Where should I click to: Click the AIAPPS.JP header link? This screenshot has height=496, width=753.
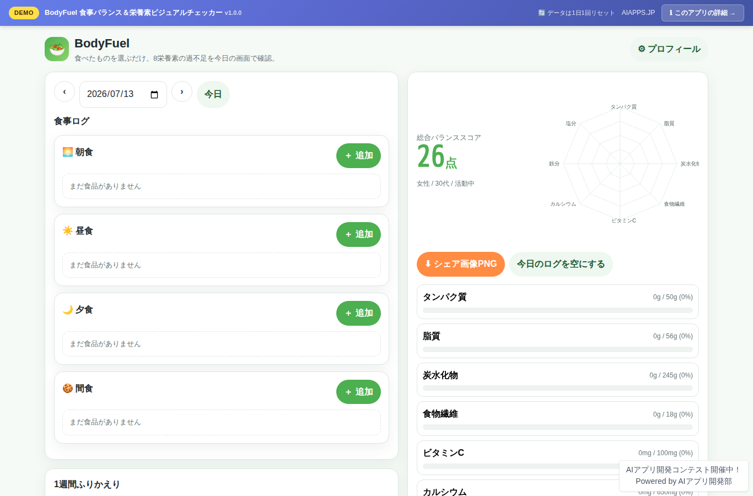tap(638, 13)
